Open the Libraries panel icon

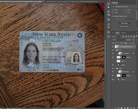[x=109, y=37]
